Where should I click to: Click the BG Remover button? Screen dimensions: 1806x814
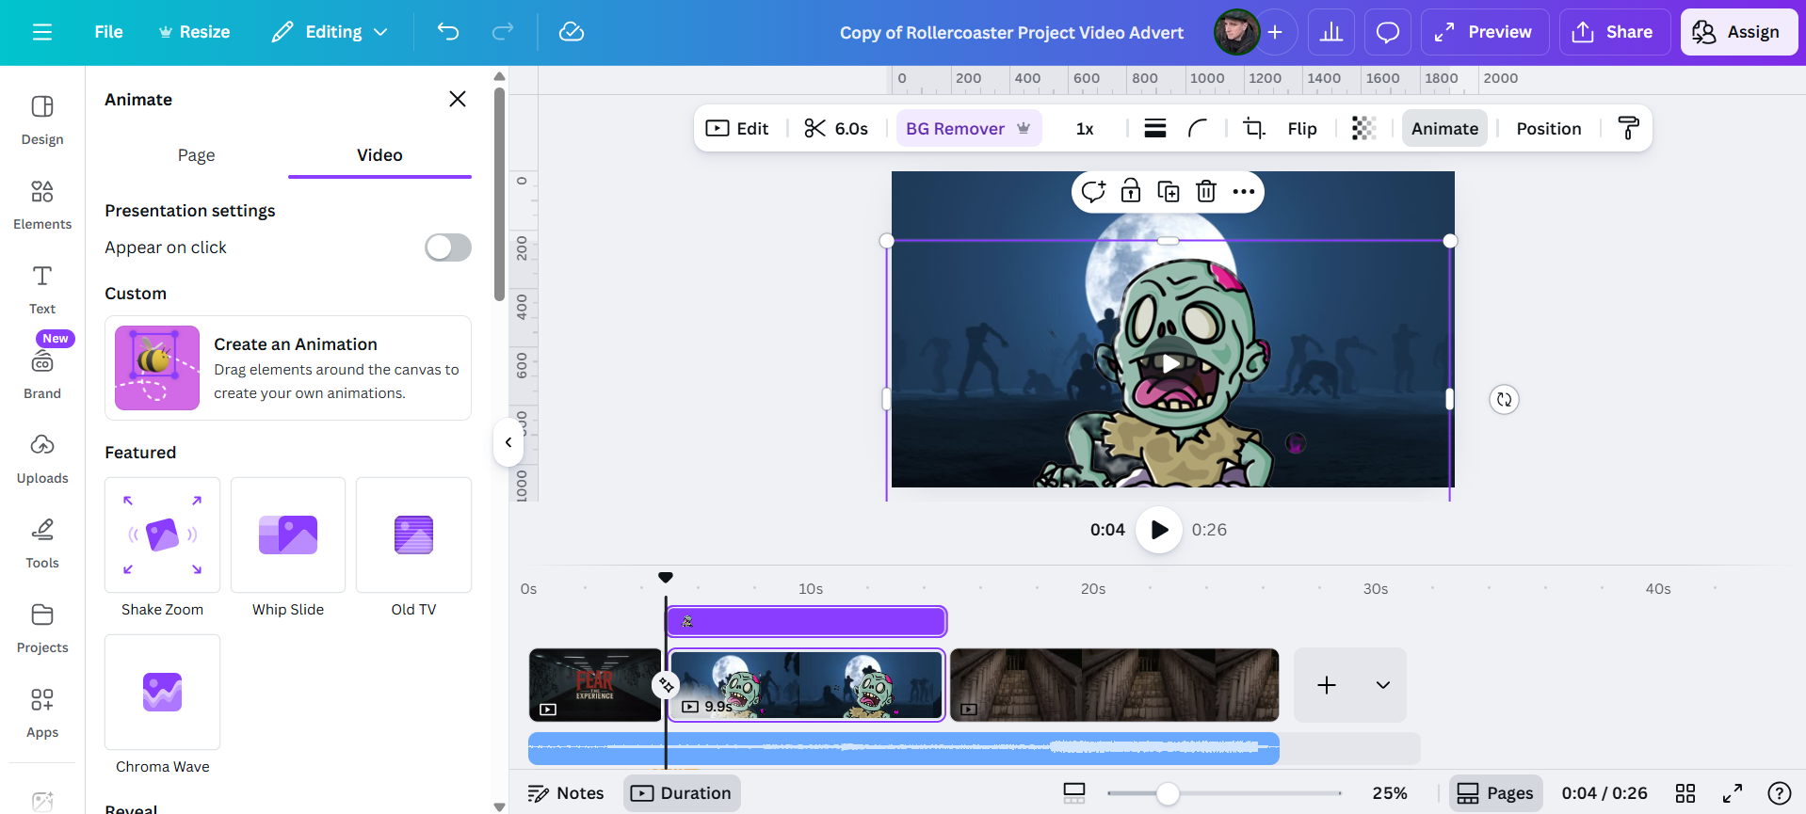click(968, 129)
